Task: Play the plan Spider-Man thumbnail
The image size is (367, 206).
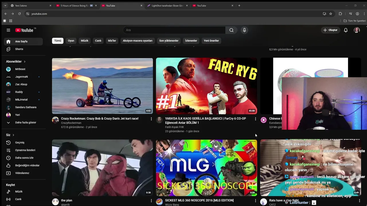Action: click(102, 168)
